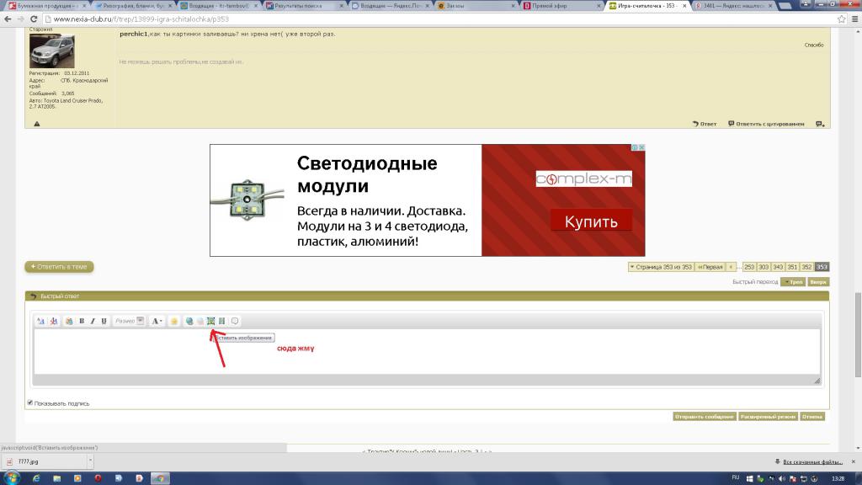Go to page 352 in pagination
This screenshot has width=862, height=485.
pyautogui.click(x=806, y=267)
